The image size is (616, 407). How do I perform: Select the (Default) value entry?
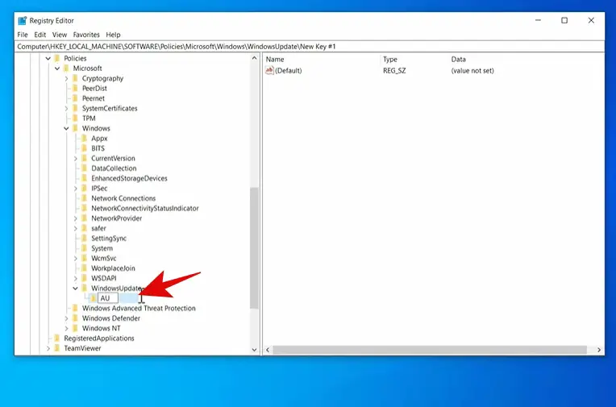pyautogui.click(x=289, y=71)
